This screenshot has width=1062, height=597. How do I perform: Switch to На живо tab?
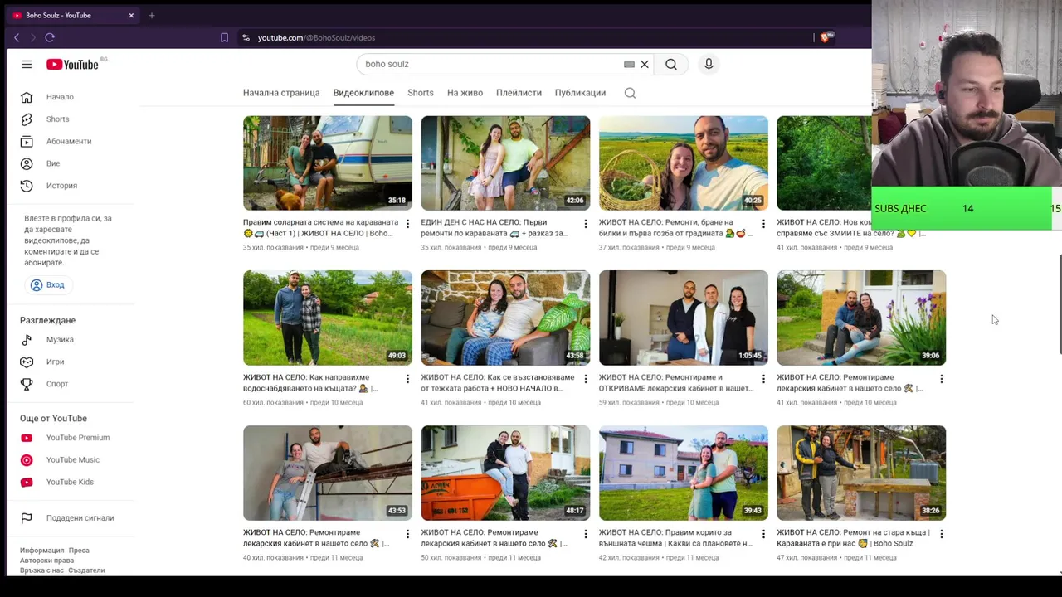465,93
